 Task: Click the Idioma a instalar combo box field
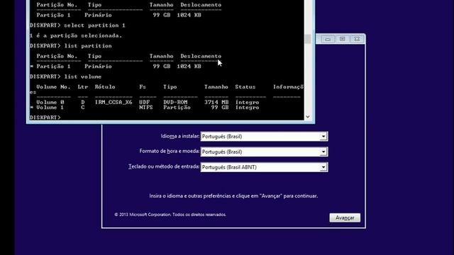pyautogui.click(x=264, y=137)
